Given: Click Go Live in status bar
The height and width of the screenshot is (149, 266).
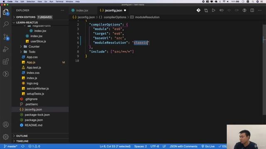Looking at the screenshot, I should coord(208,146).
